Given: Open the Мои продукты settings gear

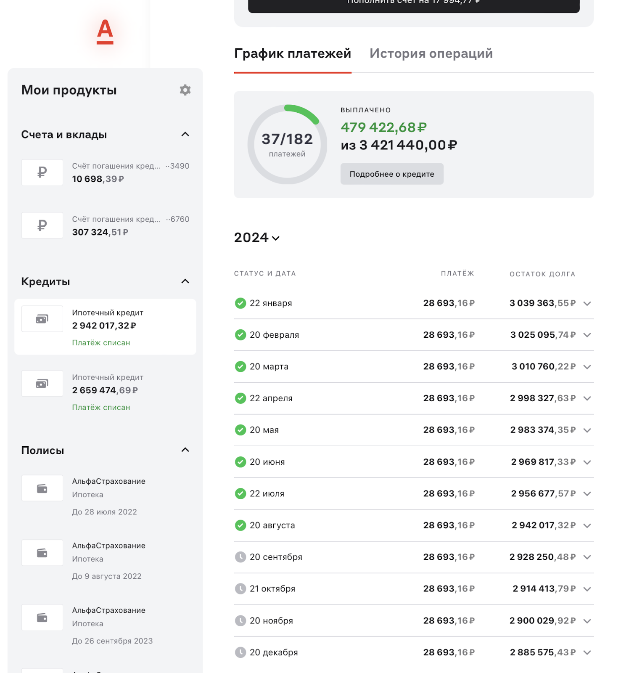Looking at the screenshot, I should coord(185,90).
